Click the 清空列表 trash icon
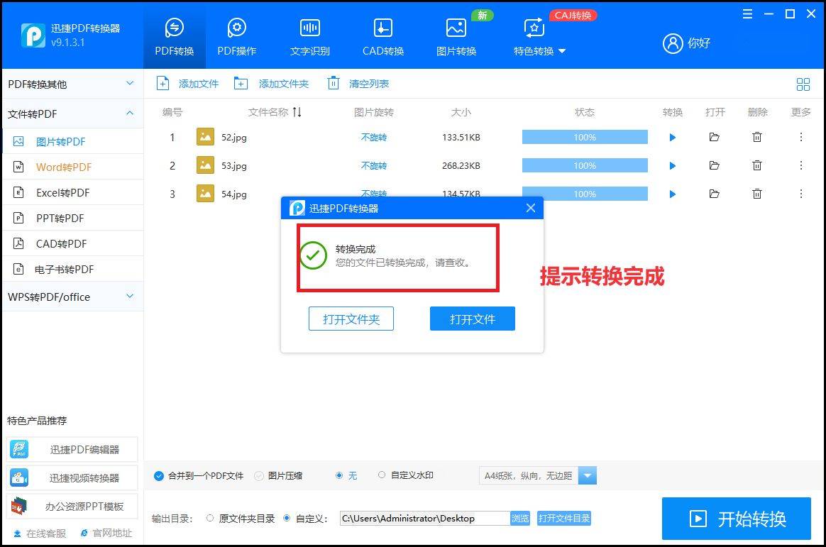The width and height of the screenshot is (826, 547). (x=333, y=83)
